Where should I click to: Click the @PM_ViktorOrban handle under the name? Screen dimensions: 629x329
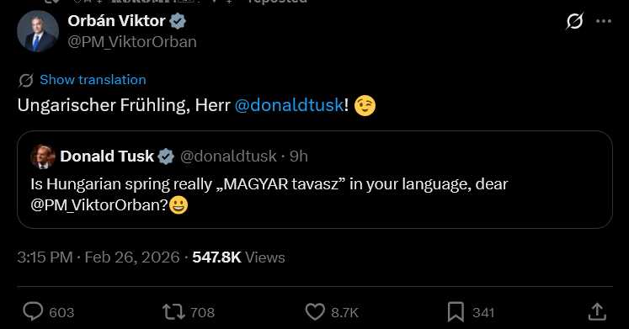click(x=132, y=42)
